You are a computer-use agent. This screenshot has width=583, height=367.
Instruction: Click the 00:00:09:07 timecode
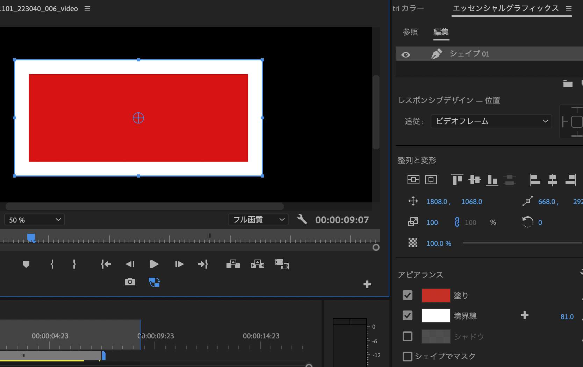[342, 220]
